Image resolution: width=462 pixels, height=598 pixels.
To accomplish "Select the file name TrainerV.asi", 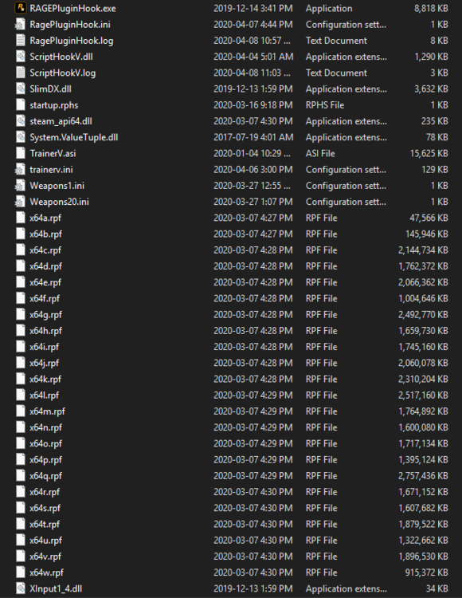I will [x=53, y=153].
